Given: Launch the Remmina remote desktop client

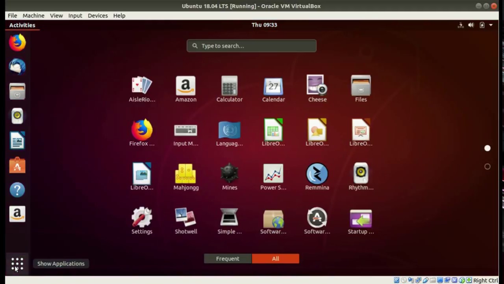Looking at the screenshot, I should [317, 177].
